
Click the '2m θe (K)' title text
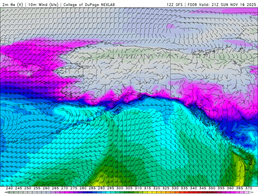(x=13, y=5)
